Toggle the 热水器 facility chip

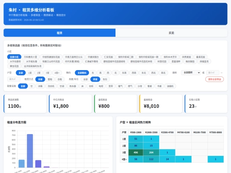click(x=73, y=86)
